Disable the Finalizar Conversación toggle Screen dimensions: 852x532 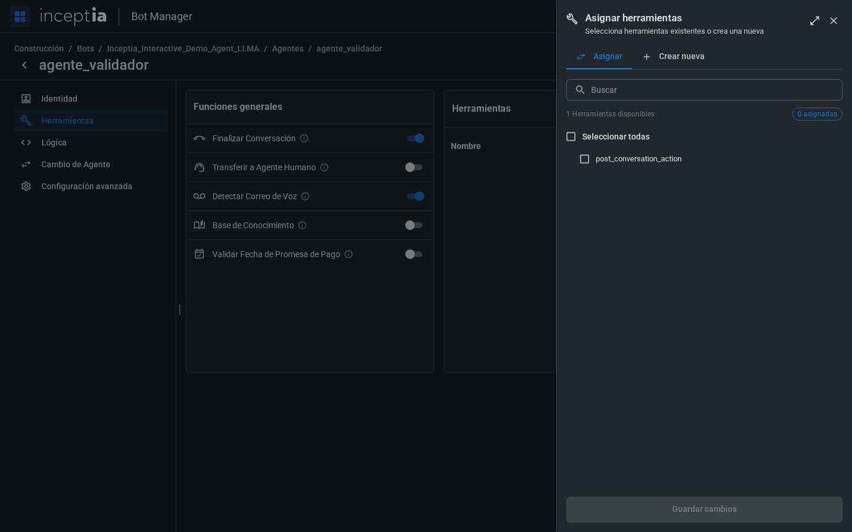415,138
